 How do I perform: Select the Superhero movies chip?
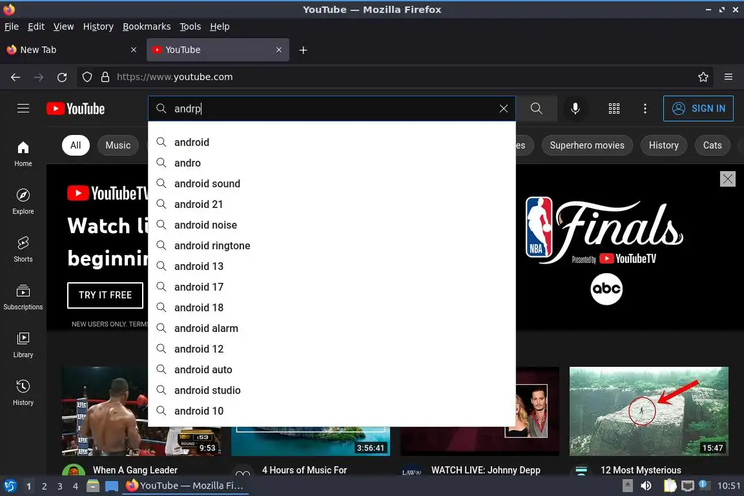coord(587,145)
